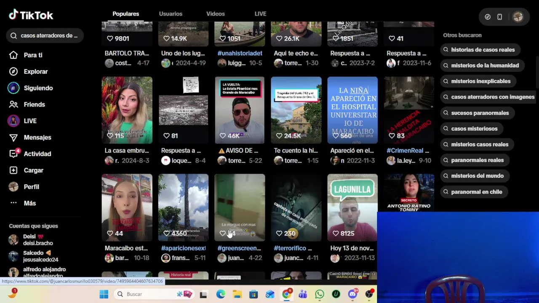
Task: Click the coins icon at top right
Action: click(x=488, y=17)
